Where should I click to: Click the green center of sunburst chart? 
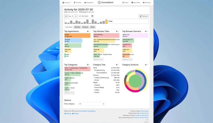coord(135,81)
